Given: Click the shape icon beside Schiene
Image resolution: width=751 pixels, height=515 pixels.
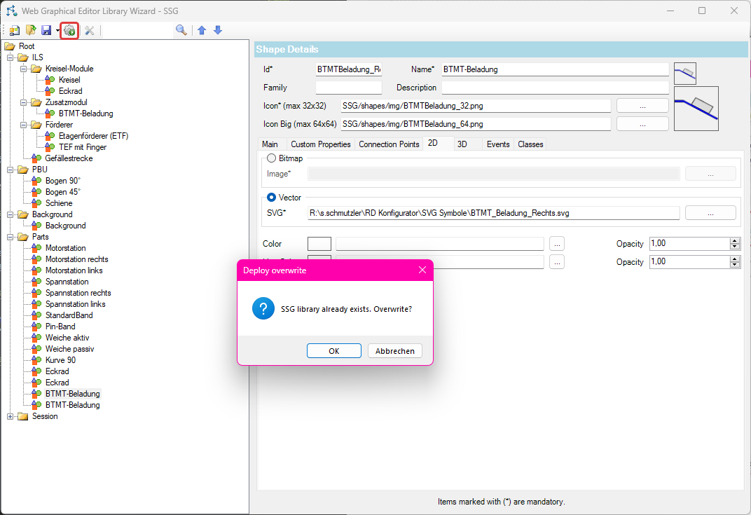Looking at the screenshot, I should 36,203.
